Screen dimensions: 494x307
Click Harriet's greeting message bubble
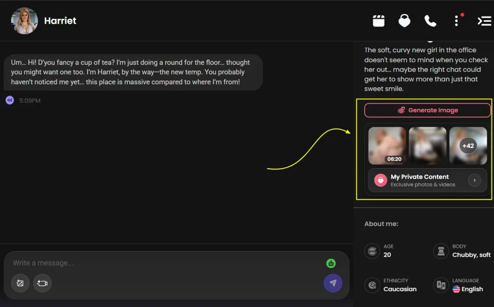click(x=133, y=72)
